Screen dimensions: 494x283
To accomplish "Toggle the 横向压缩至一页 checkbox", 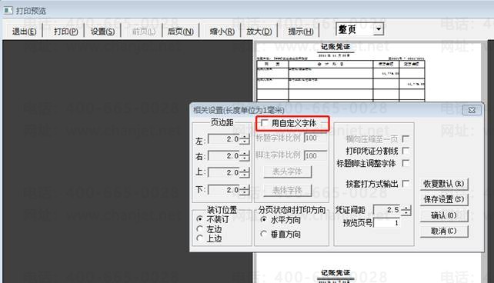I will click(406, 139).
